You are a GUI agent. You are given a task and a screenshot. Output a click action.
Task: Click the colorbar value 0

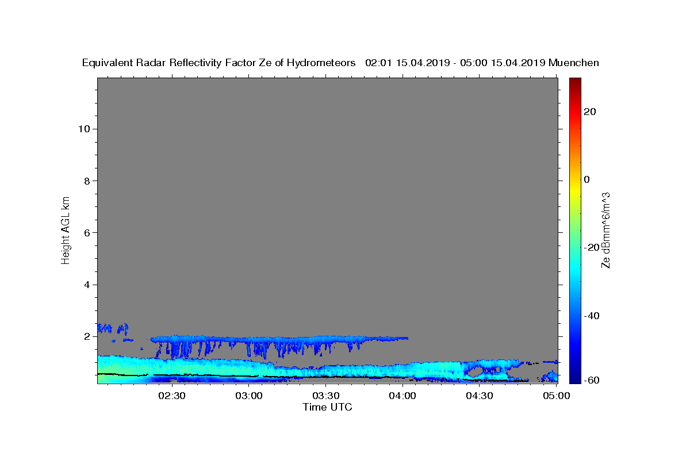pos(587,179)
